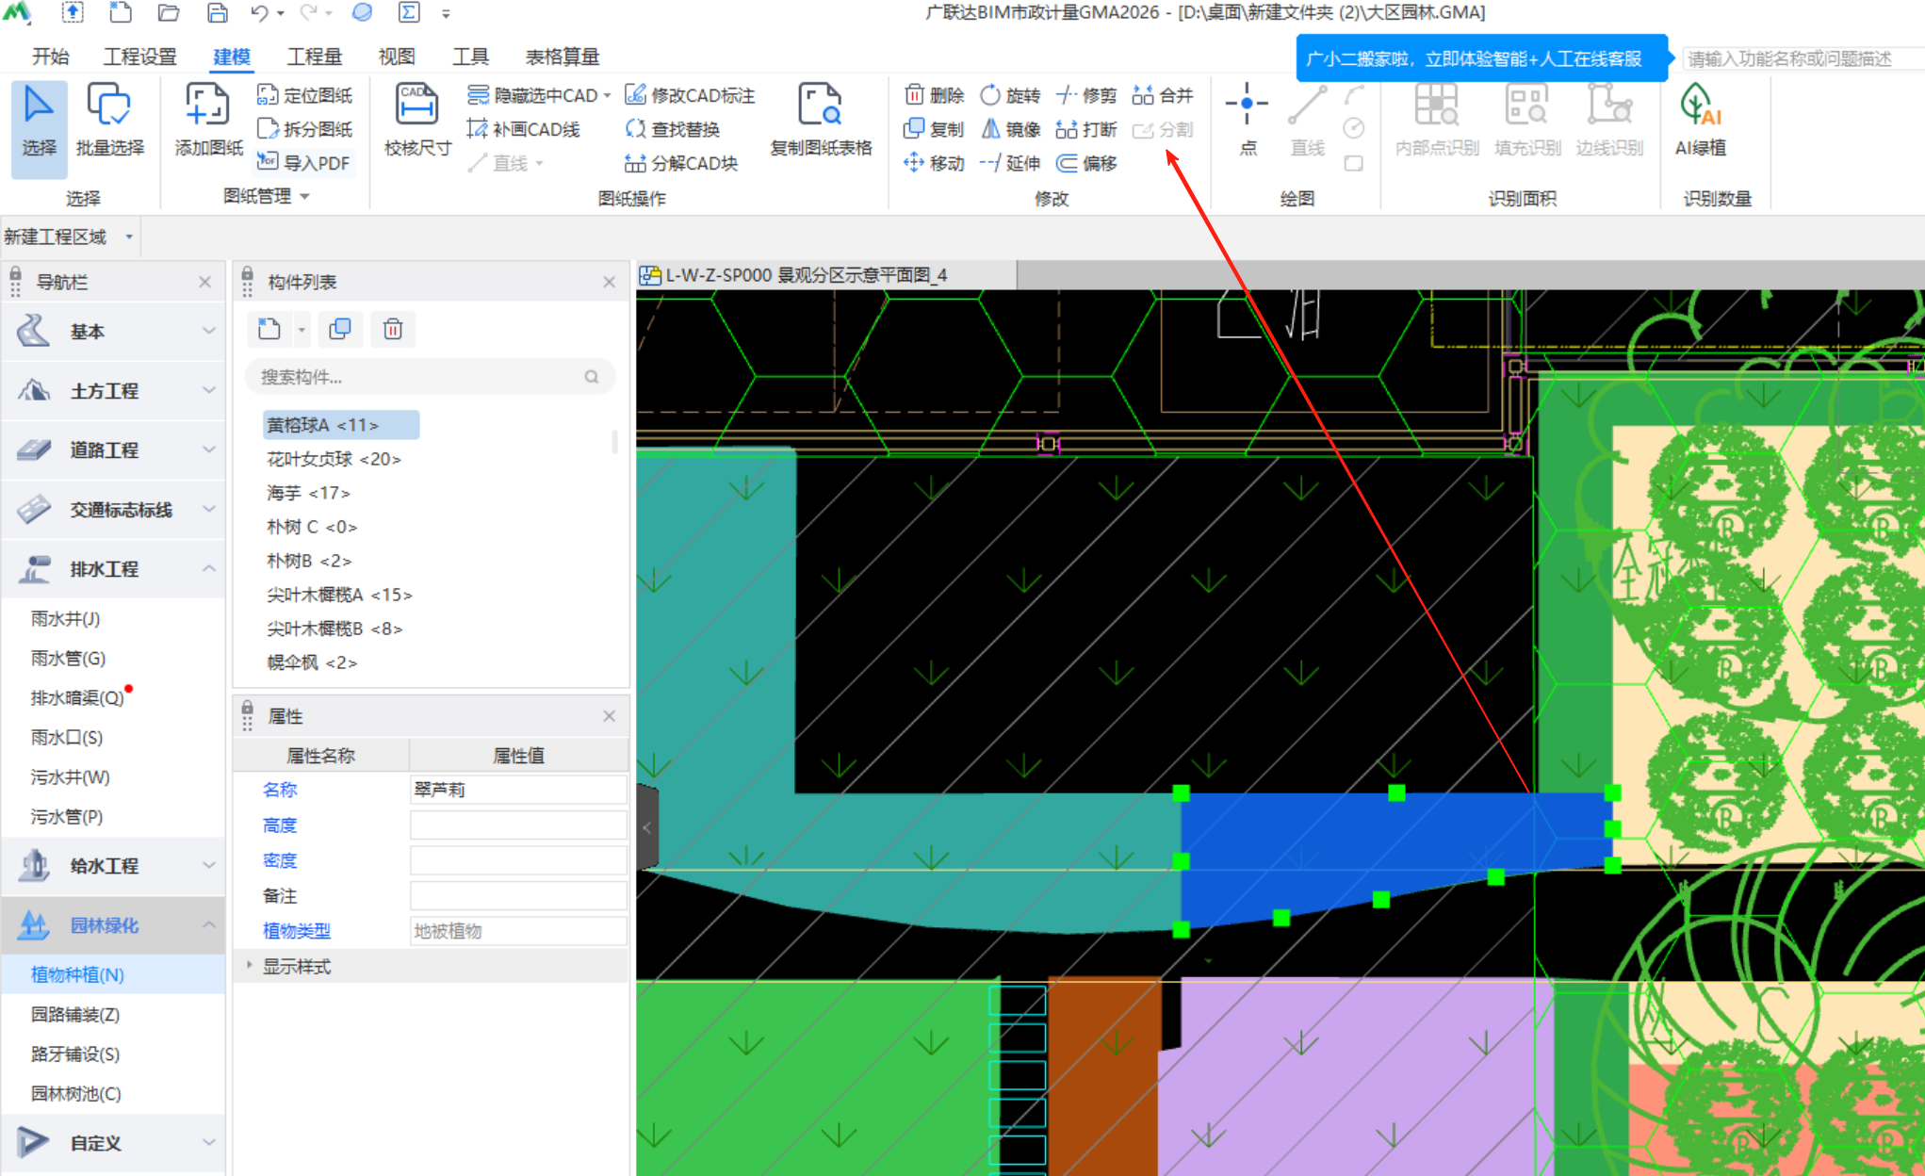Viewport: 1925px width, 1176px height.
Task: Click the 打断 break tool
Action: tap(1085, 129)
